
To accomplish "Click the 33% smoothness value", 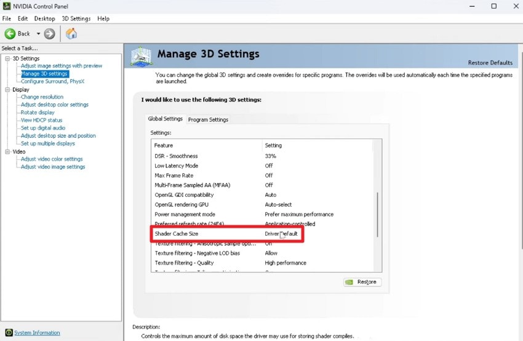I will pyautogui.click(x=271, y=156).
